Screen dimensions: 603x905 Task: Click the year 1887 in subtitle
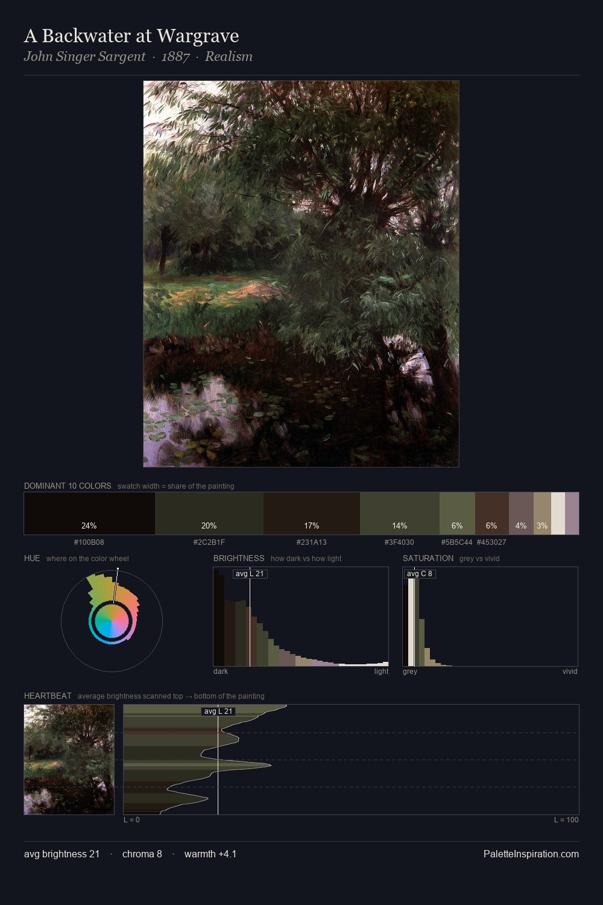pyautogui.click(x=175, y=57)
